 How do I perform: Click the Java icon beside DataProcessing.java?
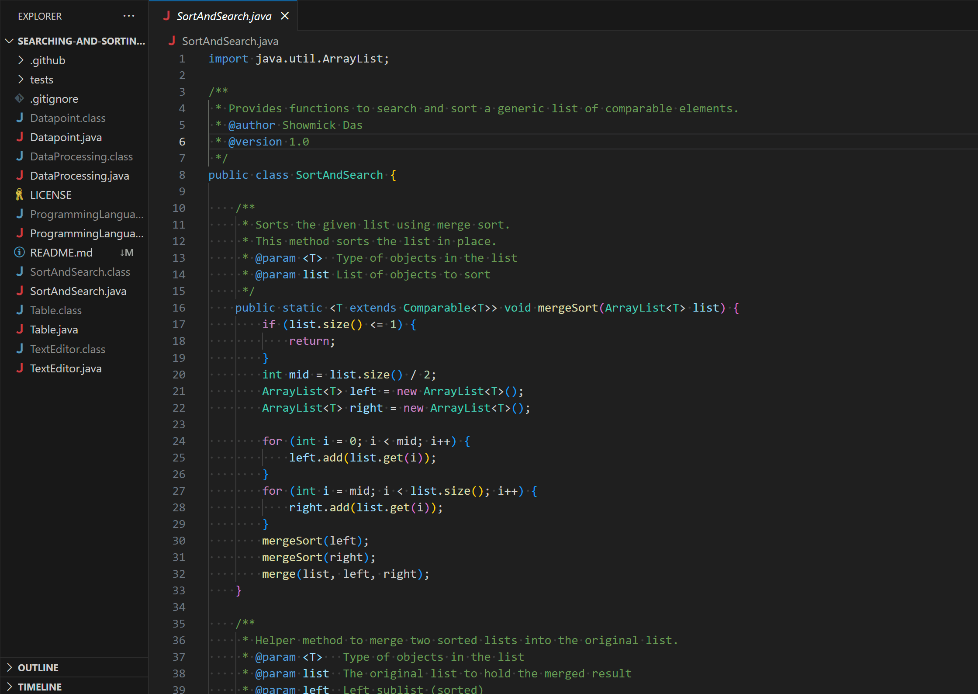point(20,176)
